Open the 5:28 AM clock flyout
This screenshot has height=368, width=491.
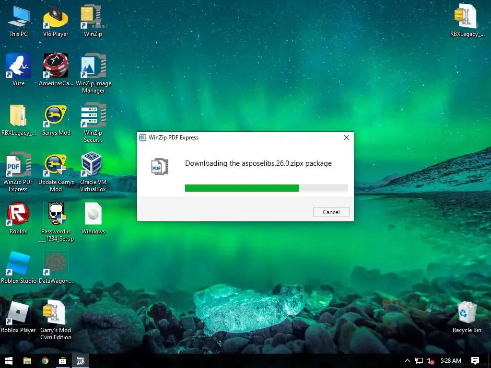pyautogui.click(x=451, y=361)
